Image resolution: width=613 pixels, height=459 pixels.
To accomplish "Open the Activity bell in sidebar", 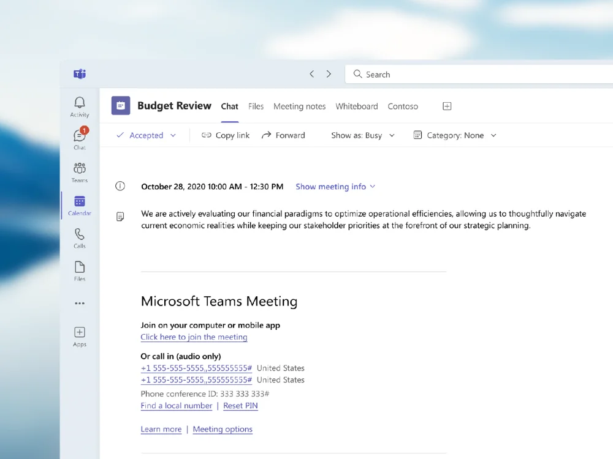I will pyautogui.click(x=79, y=106).
